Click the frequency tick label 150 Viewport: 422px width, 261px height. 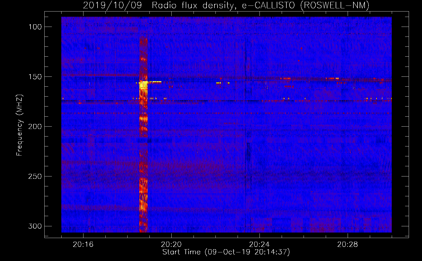[35, 77]
